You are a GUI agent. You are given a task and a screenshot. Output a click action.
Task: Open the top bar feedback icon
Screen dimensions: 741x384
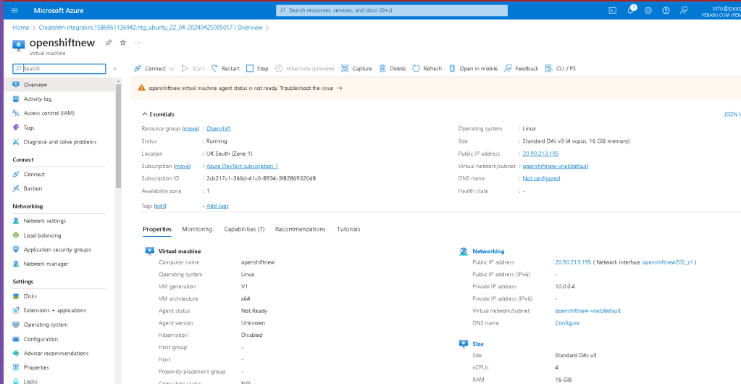[x=683, y=10]
